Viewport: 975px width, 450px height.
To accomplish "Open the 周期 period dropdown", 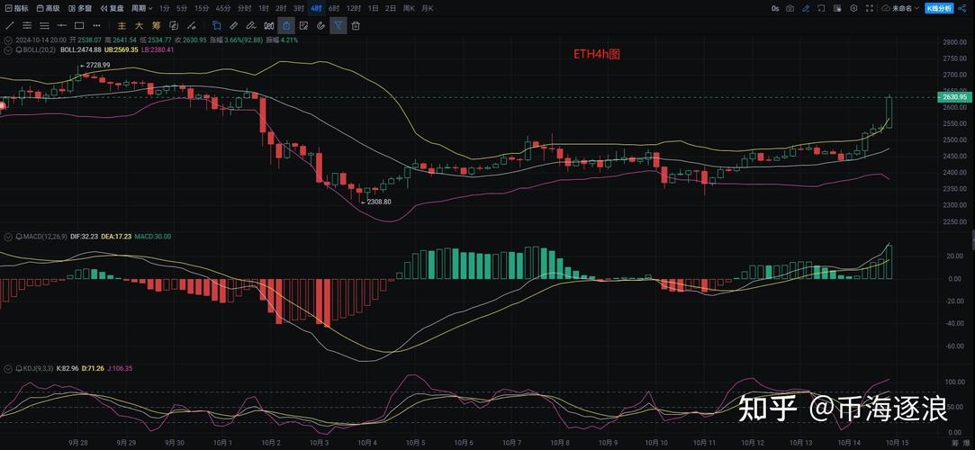I will 140,8.
